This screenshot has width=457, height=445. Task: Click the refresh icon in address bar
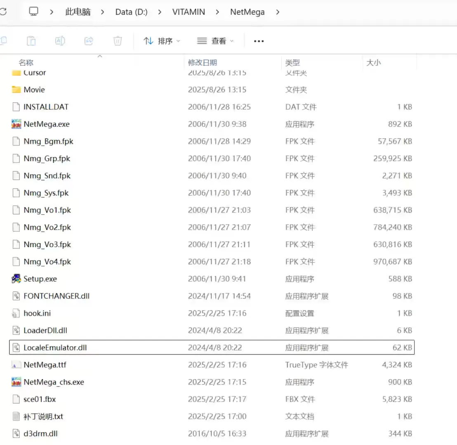tap(3, 12)
